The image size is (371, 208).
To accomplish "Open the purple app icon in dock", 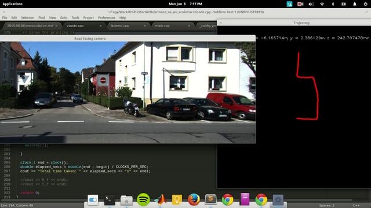I will (245, 199).
